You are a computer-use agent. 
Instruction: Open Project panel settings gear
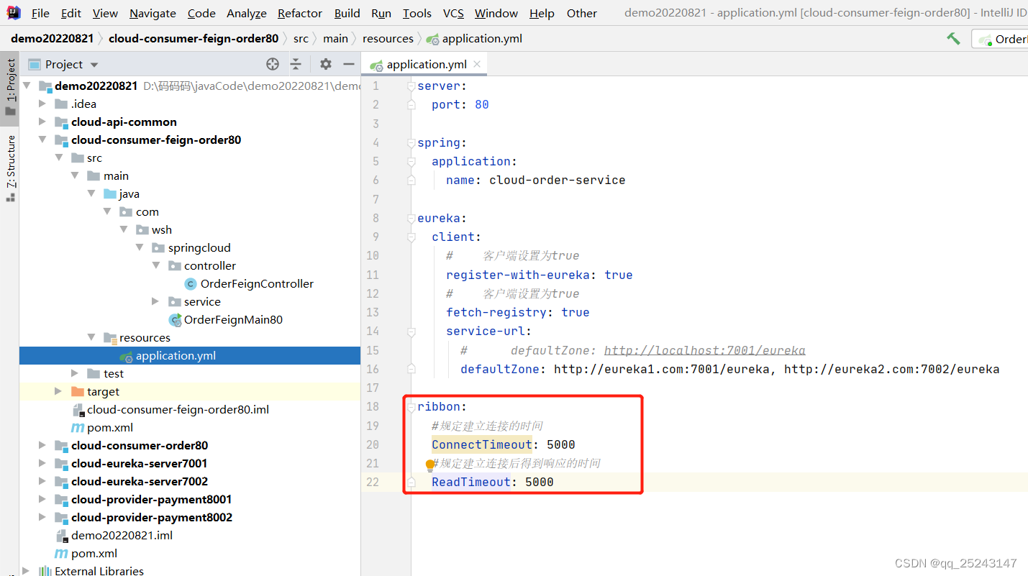[326, 64]
